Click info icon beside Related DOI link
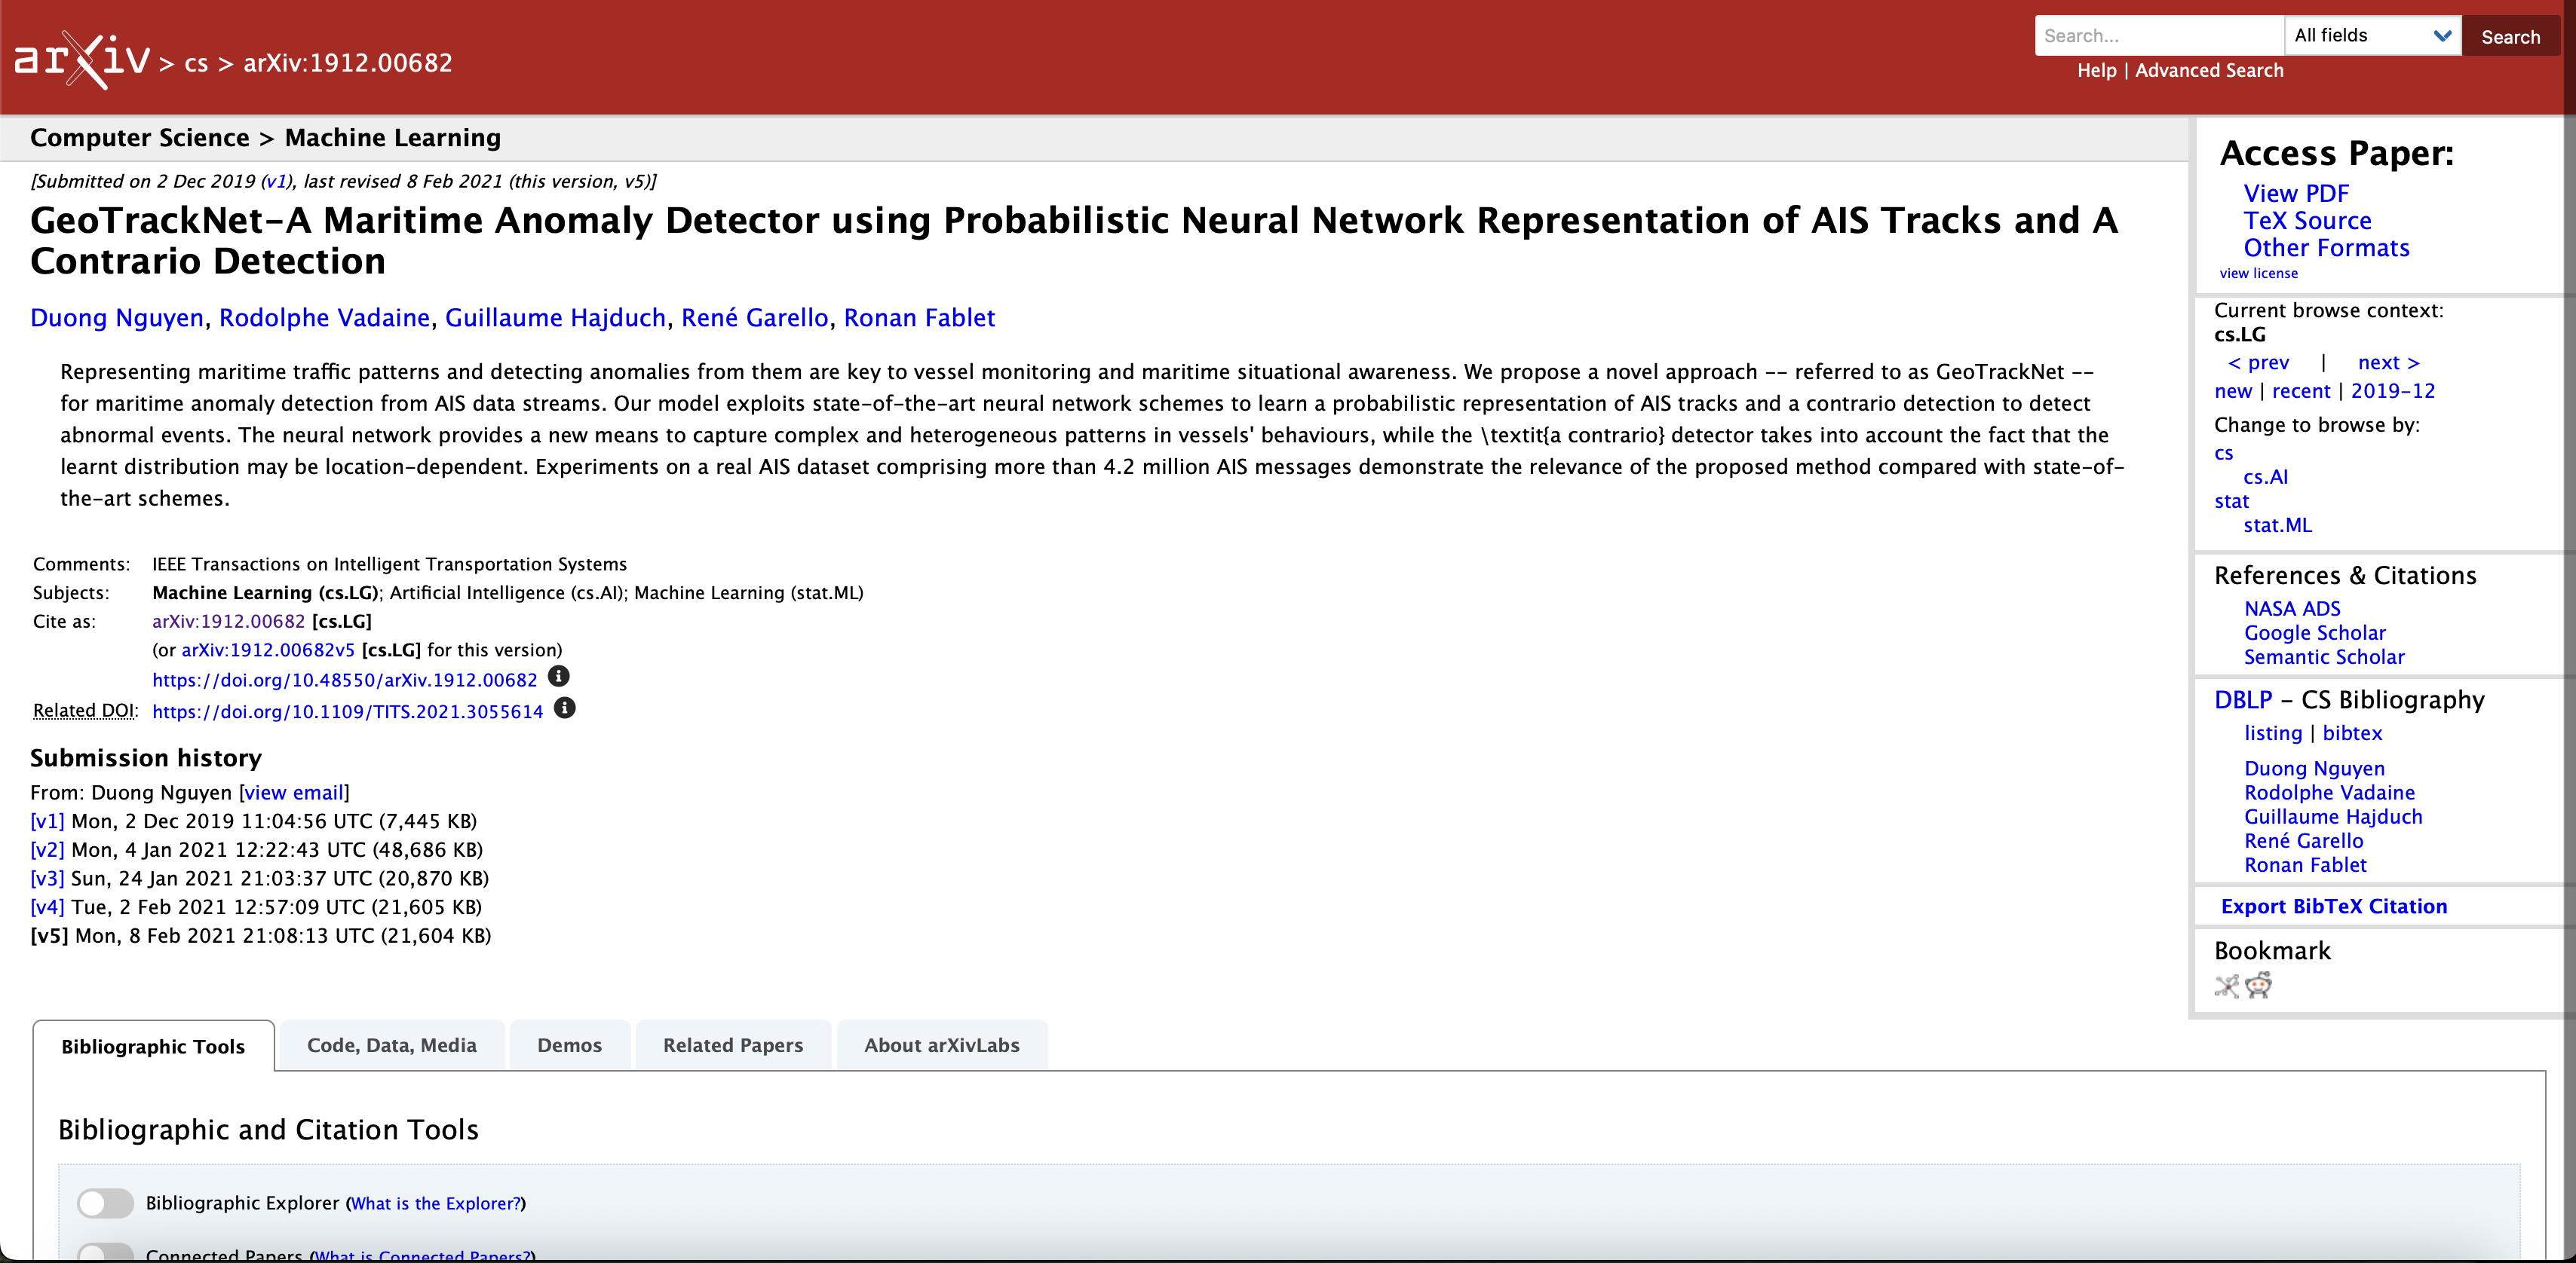 [x=565, y=708]
